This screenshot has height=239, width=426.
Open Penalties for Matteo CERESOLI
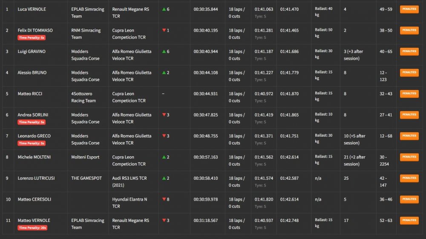[x=409, y=199]
